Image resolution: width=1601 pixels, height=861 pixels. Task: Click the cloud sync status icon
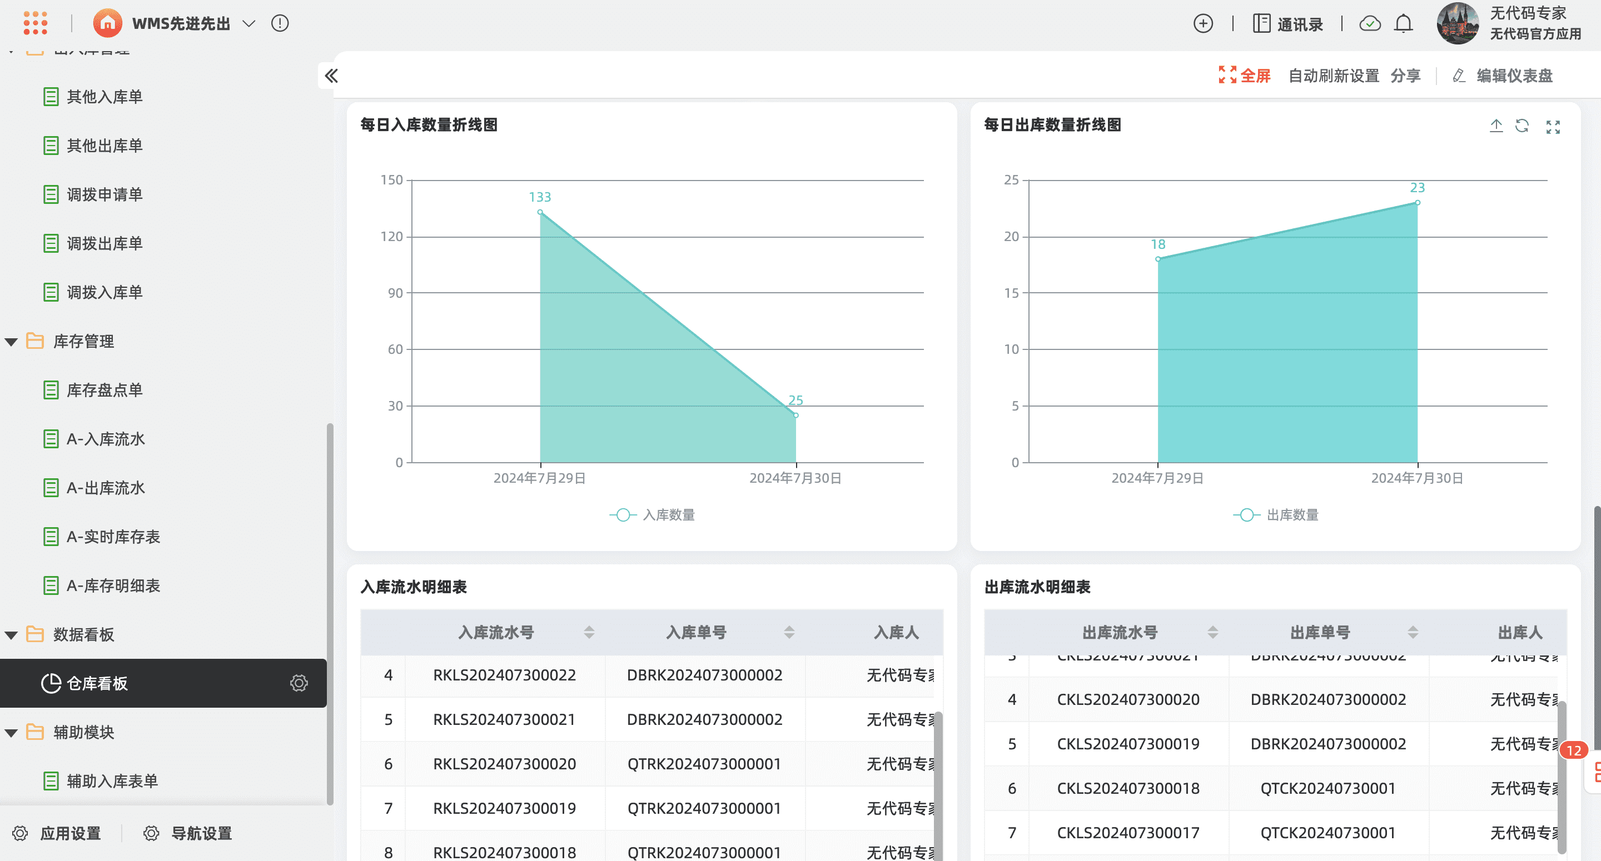(x=1370, y=23)
